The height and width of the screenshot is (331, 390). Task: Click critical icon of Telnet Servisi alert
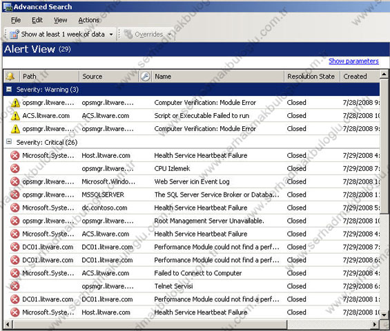pyautogui.click(x=15, y=286)
